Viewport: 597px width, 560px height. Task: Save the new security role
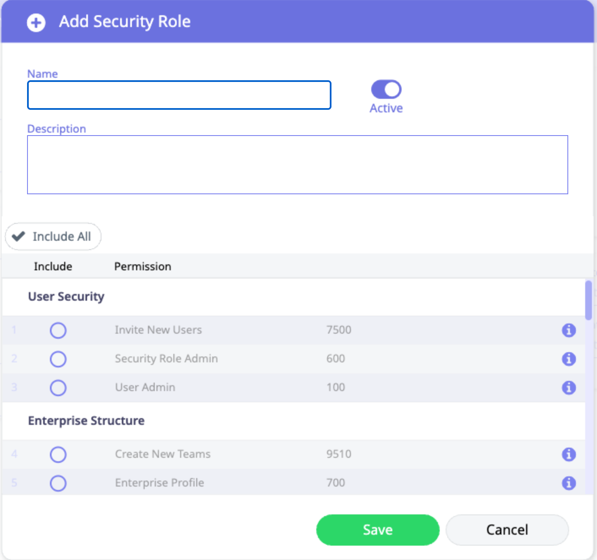pos(378,530)
